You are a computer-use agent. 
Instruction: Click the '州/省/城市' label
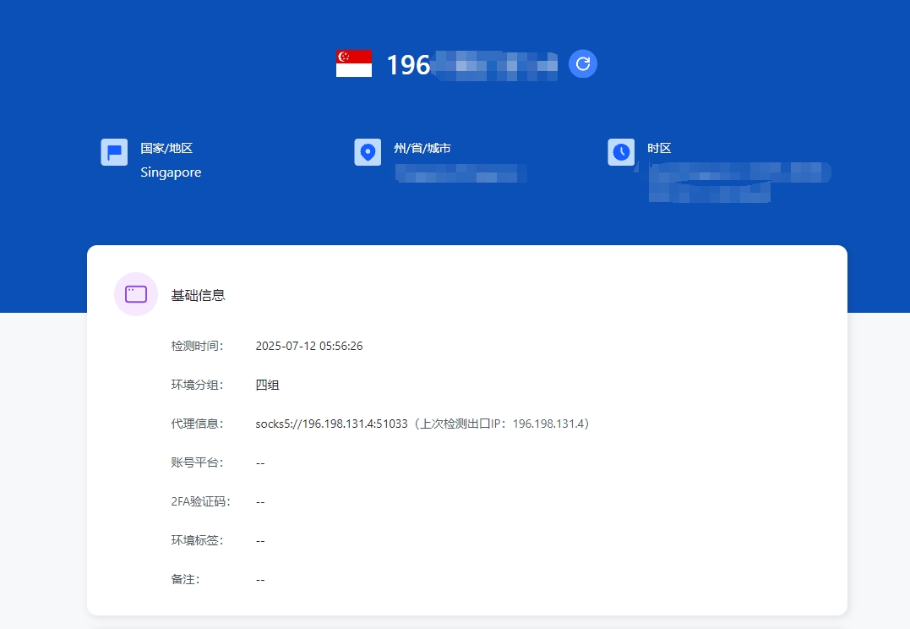coord(422,148)
